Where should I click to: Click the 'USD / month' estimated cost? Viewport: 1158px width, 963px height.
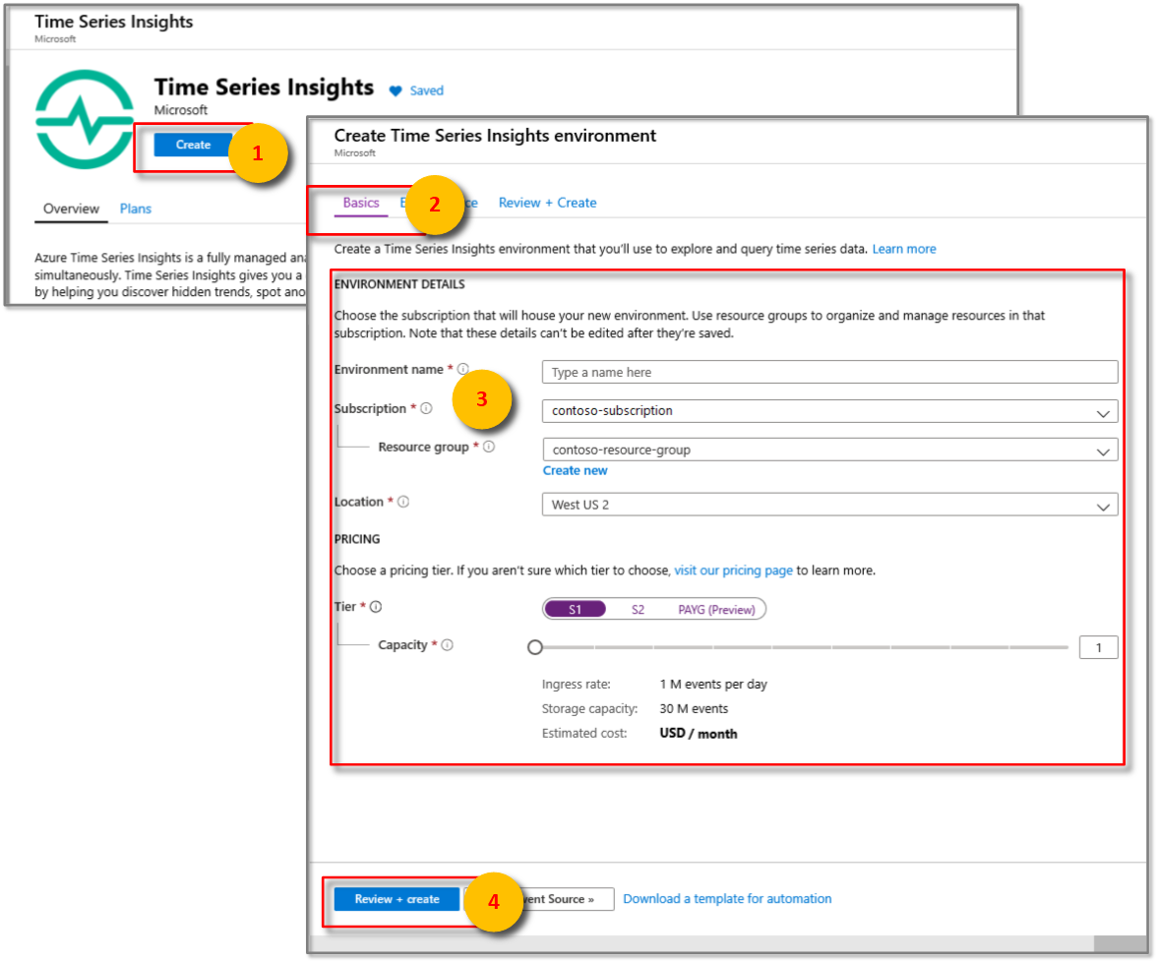click(698, 734)
